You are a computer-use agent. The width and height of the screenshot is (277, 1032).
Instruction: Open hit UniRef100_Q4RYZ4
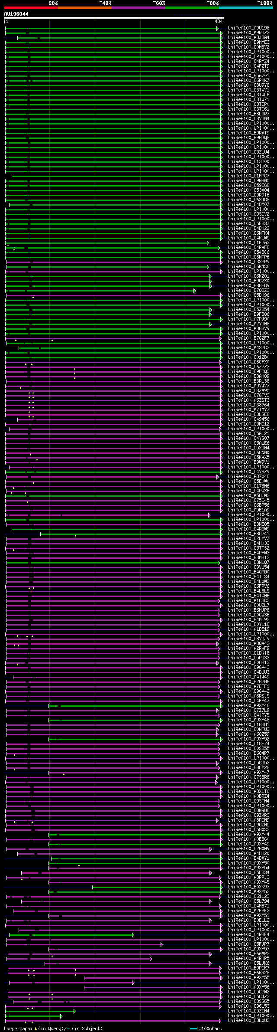tap(248, 62)
